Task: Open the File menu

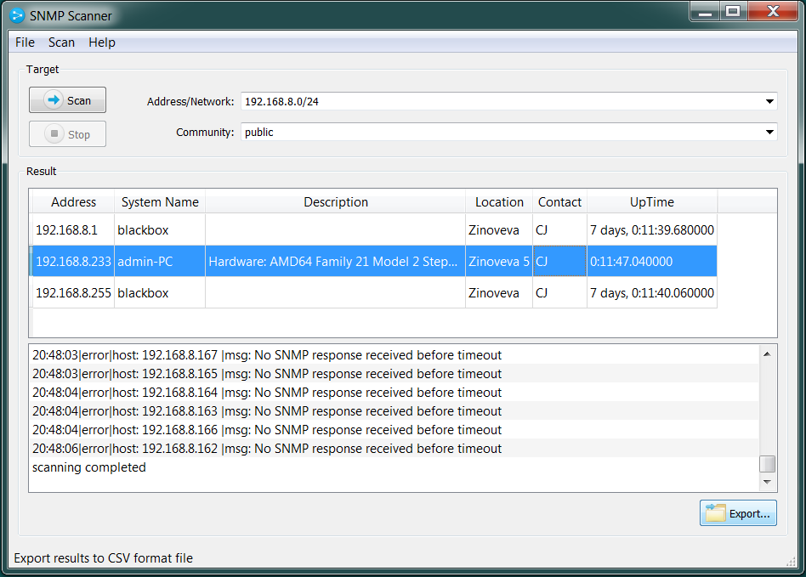Action: (x=24, y=42)
